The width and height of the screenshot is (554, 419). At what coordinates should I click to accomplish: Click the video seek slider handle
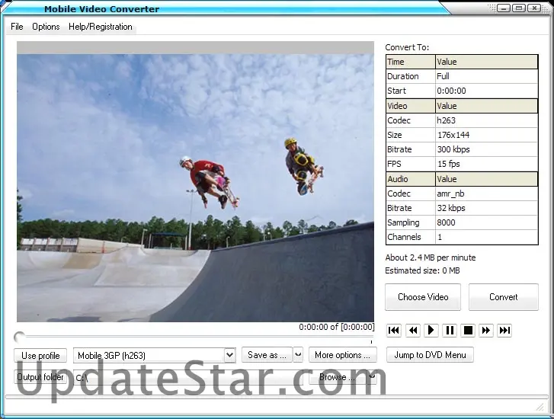pyautogui.click(x=20, y=337)
